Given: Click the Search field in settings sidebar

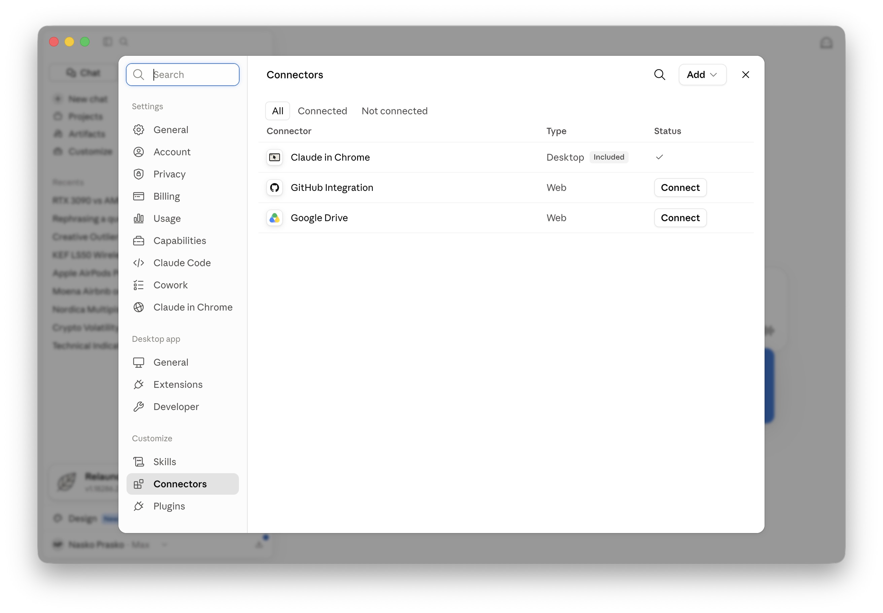Looking at the screenshot, I should pos(183,75).
